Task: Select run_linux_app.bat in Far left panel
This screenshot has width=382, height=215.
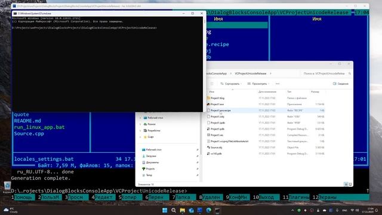Action: 39,127
